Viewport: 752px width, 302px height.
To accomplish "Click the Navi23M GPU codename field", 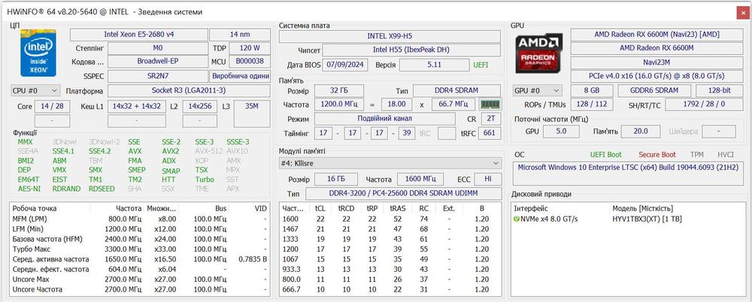I will 656,62.
